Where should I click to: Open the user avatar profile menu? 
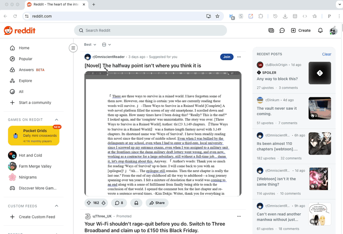[333, 30]
